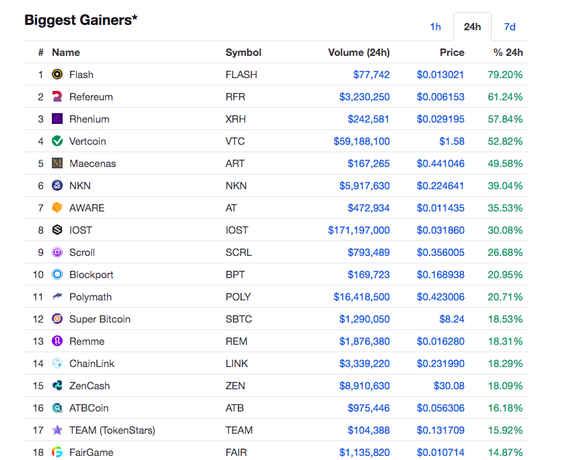This screenshot has width=563, height=460.
Task: Open Super Bitcoin price $8.24 link
Action: (452, 319)
